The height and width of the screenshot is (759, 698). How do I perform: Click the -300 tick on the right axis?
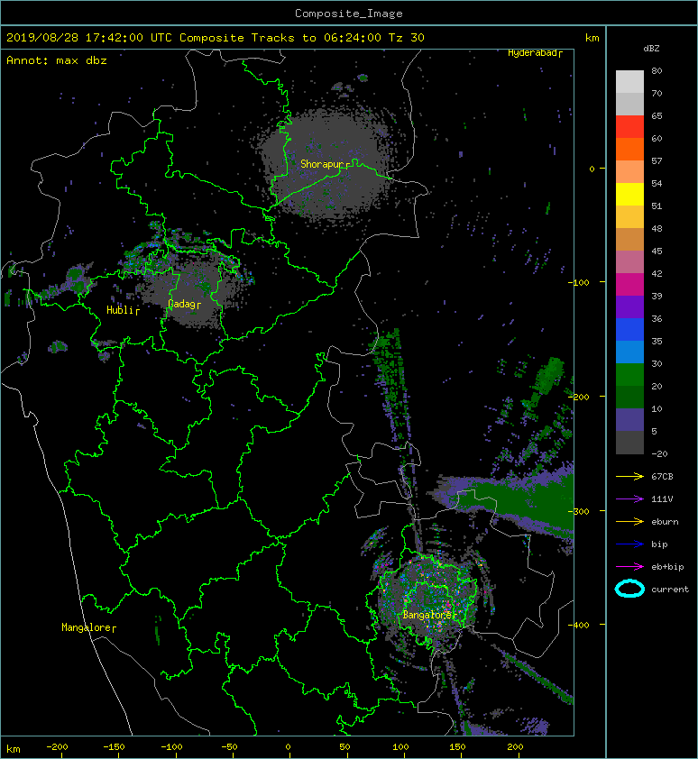point(579,511)
